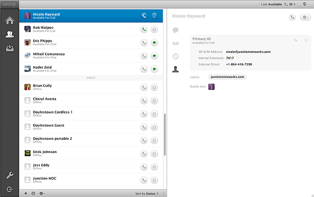Select Erick Johnson in contact list
Viewport: 314px width, 197px height.
click(x=91, y=154)
